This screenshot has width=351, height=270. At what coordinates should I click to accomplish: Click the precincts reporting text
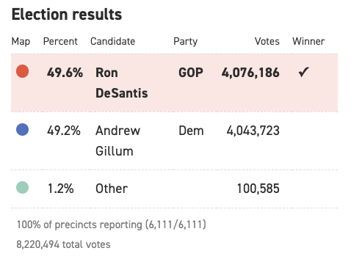click(112, 225)
